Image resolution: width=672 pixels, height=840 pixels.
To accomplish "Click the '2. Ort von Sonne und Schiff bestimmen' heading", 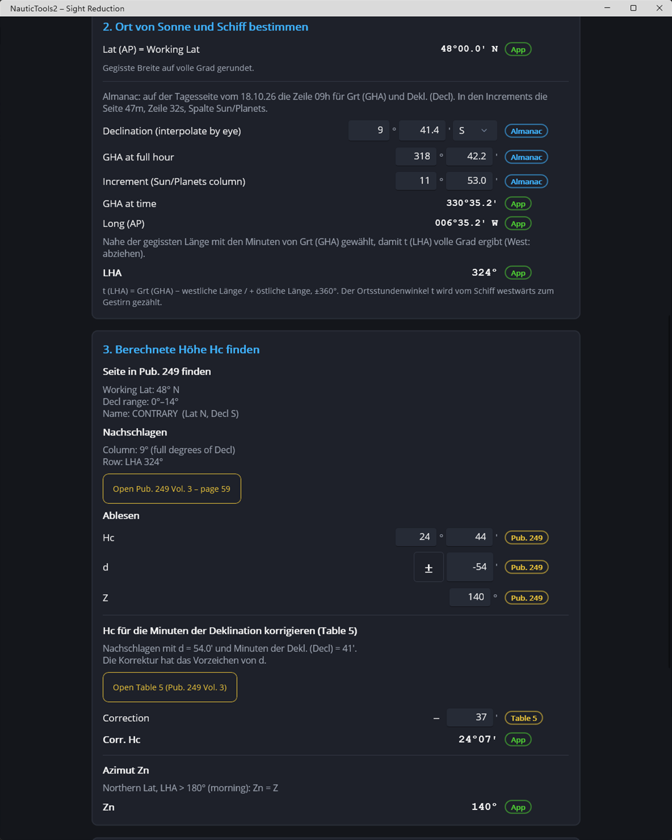I will pyautogui.click(x=205, y=27).
